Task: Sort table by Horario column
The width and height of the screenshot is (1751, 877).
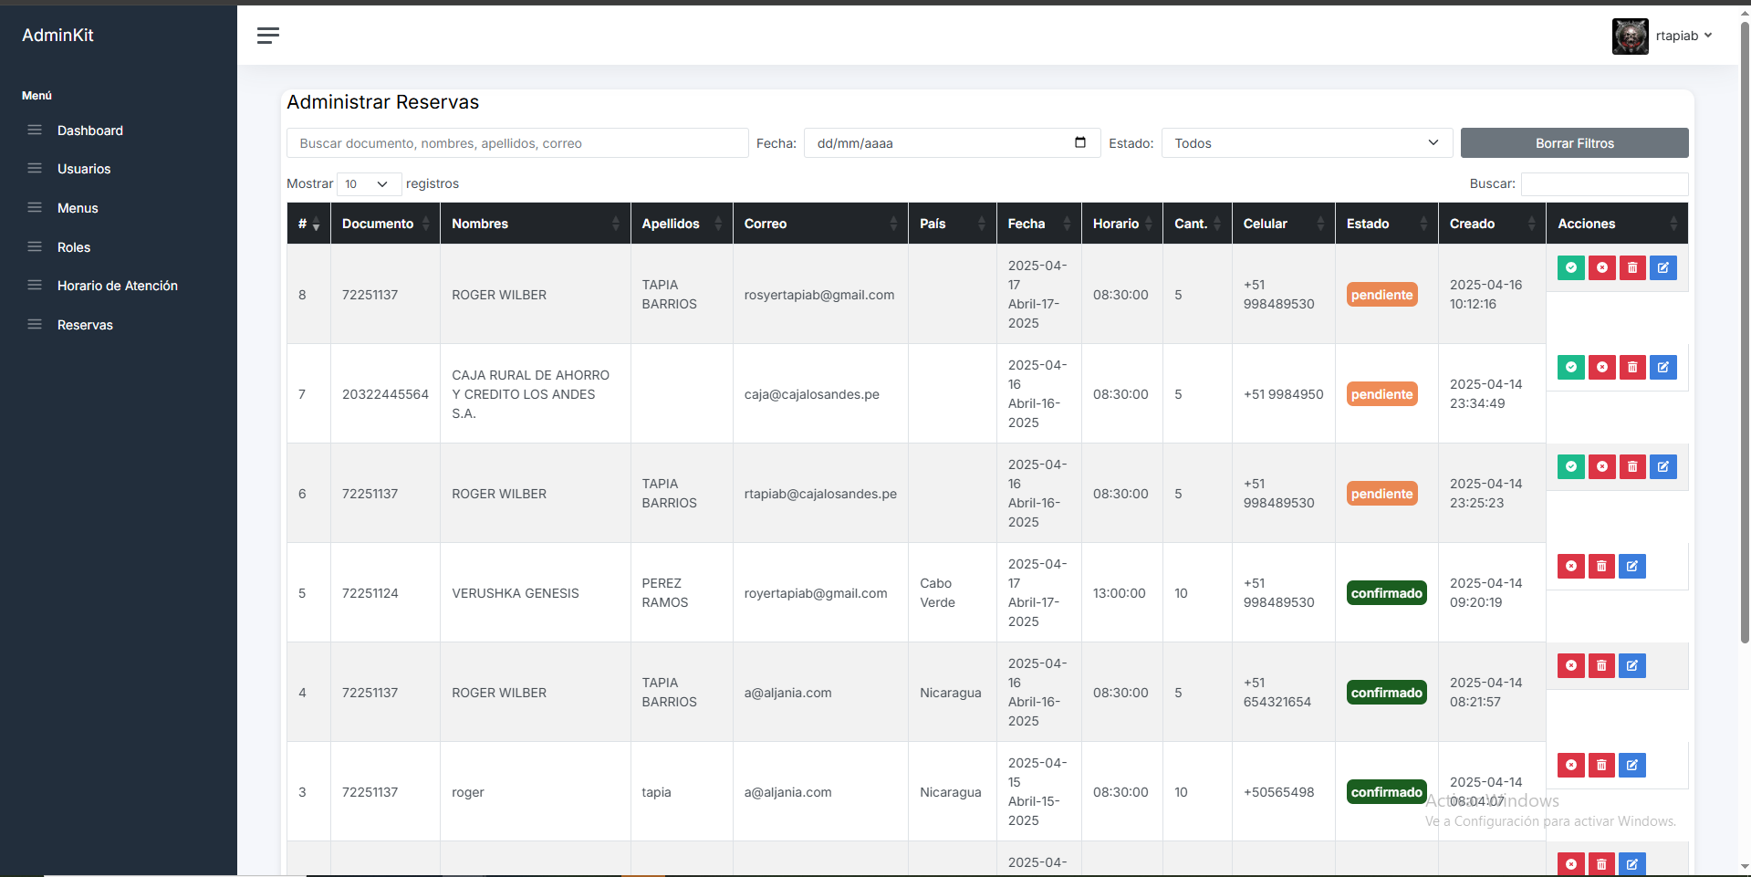Action: click(1122, 224)
